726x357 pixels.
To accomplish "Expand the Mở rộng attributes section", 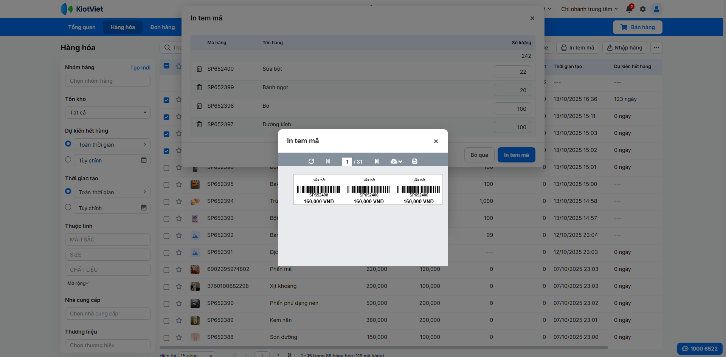I will click(x=78, y=283).
